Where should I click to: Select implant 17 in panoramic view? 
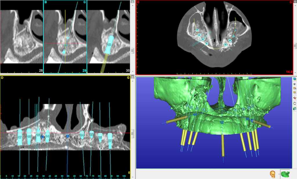(x=20, y=137)
